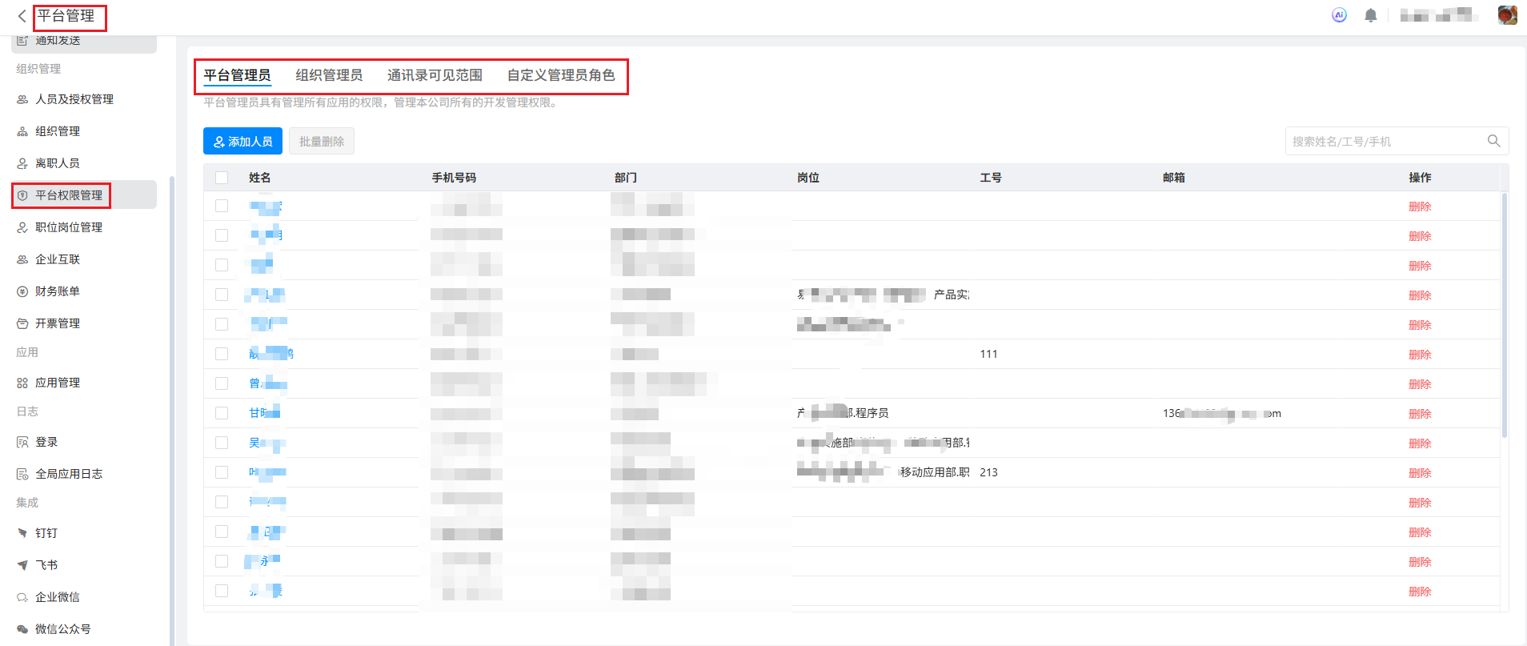This screenshot has height=646, width=1527.
Task: Click the 搜索姓名/工号/手机 search field
Action: click(1385, 141)
